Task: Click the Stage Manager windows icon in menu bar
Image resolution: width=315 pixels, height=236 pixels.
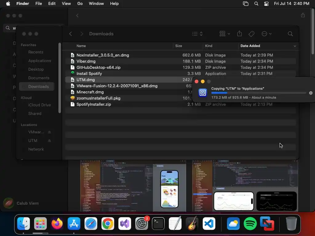Action: 245,4
